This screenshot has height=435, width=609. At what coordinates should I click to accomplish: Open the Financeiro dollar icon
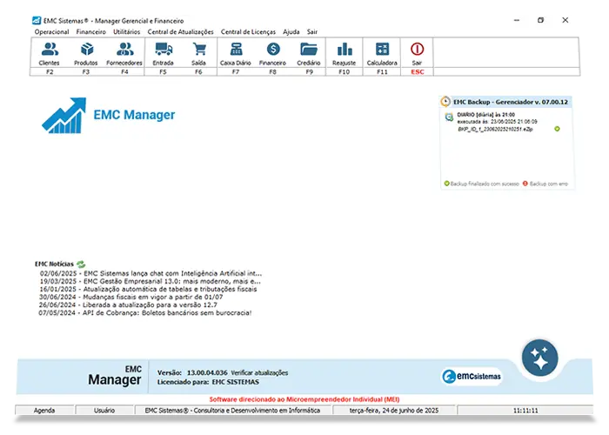coord(273,50)
